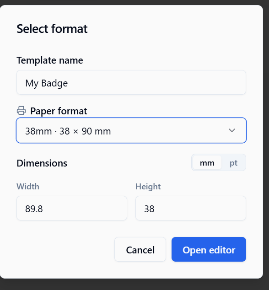
Task: Click the Template name label
Action: 50,60
